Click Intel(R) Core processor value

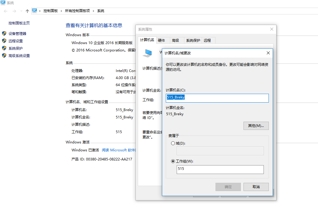(x=125, y=71)
